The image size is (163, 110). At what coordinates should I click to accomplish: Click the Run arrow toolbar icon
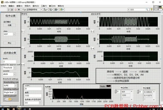tap(9, 10)
